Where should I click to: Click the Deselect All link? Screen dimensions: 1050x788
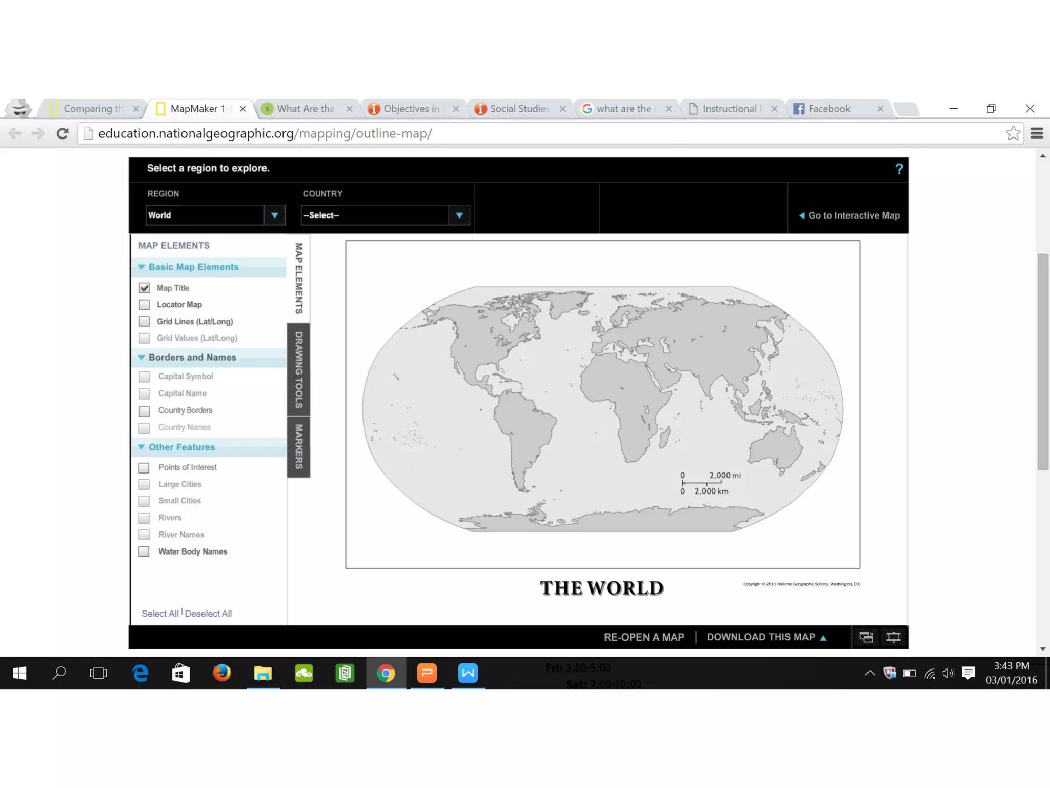point(208,614)
